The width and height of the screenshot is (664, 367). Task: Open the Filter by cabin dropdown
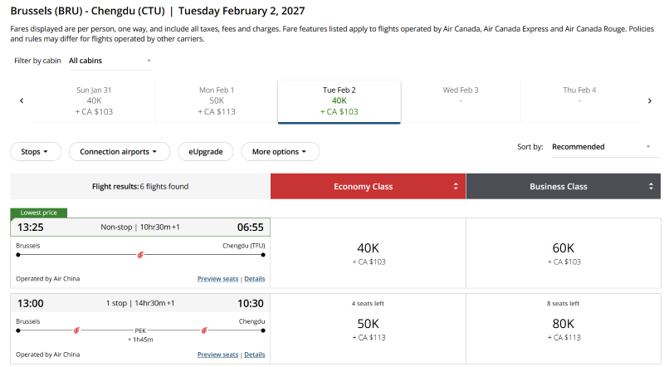[x=110, y=61]
